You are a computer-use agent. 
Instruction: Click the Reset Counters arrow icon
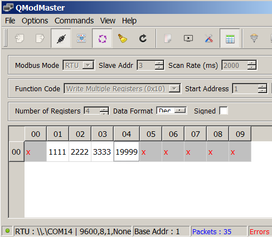[x=143, y=38]
